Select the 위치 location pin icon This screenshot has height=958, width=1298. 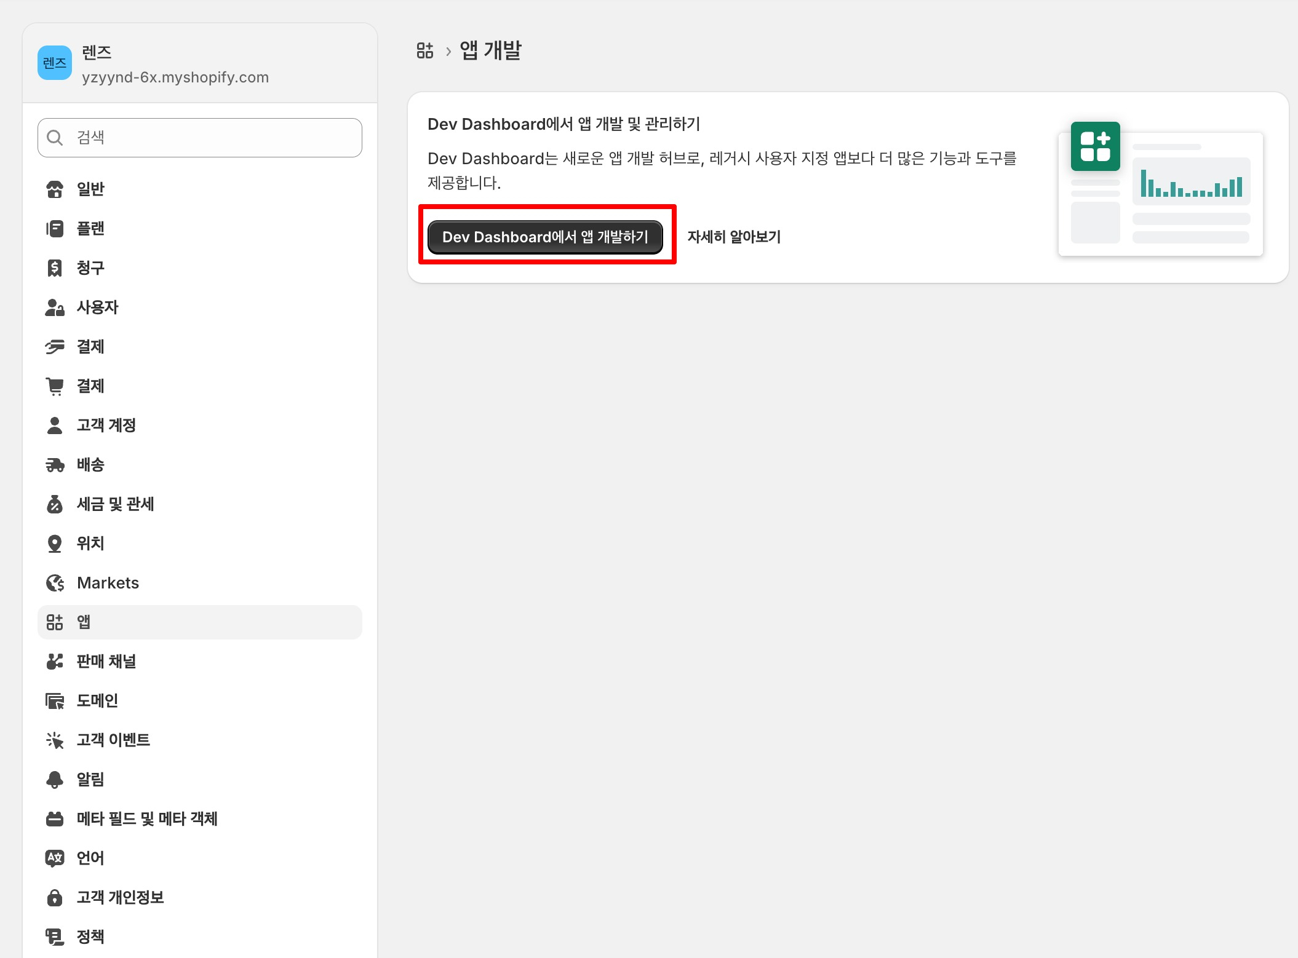coord(55,544)
